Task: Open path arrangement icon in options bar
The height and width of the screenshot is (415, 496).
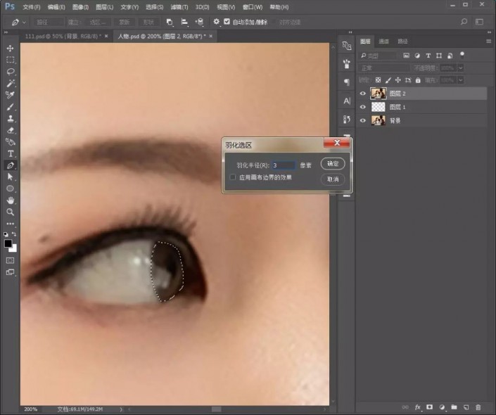Action: click(199, 22)
